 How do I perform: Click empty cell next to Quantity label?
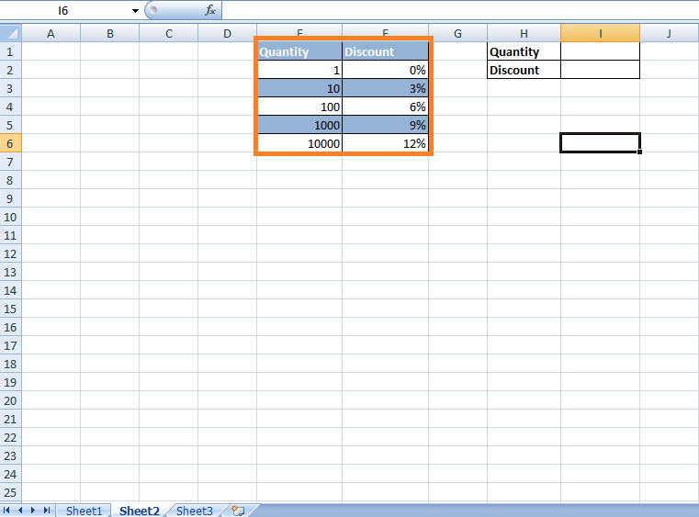pos(600,52)
